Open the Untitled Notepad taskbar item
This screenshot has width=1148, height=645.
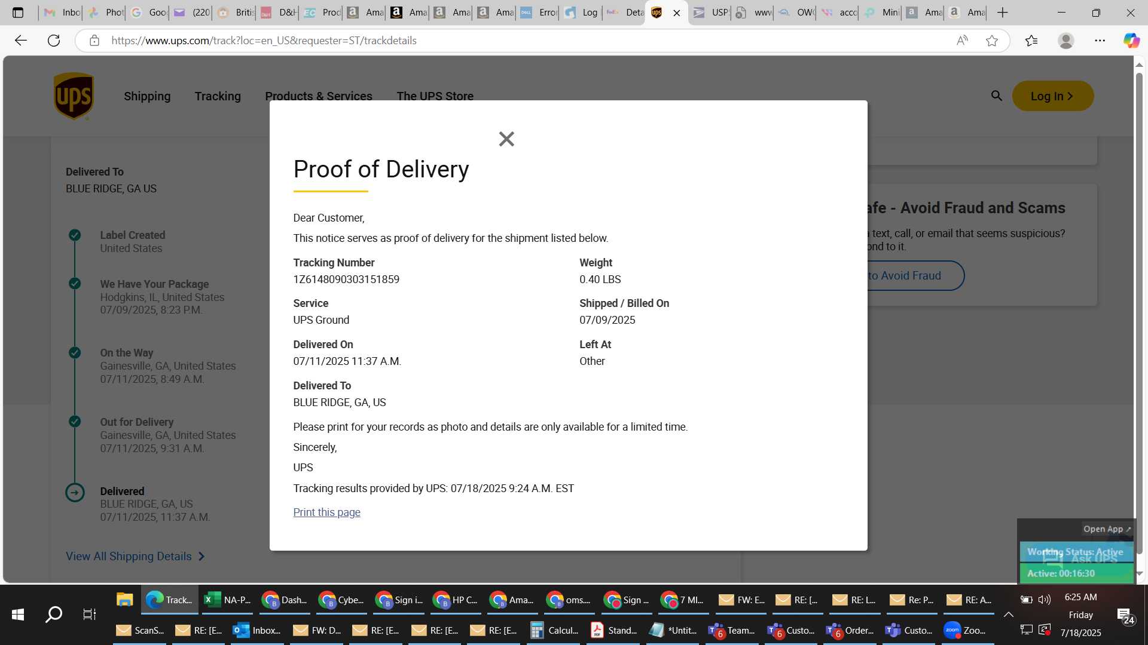tap(673, 630)
